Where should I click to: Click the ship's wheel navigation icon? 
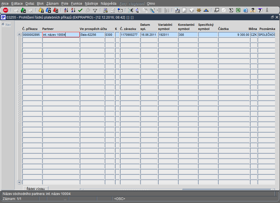click(x=199, y=10)
